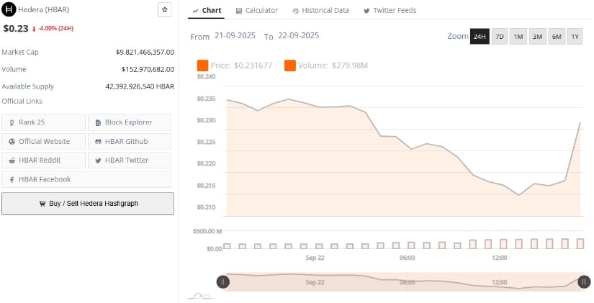Click the Block Explorer link
The width and height of the screenshot is (594, 303).
point(130,122)
